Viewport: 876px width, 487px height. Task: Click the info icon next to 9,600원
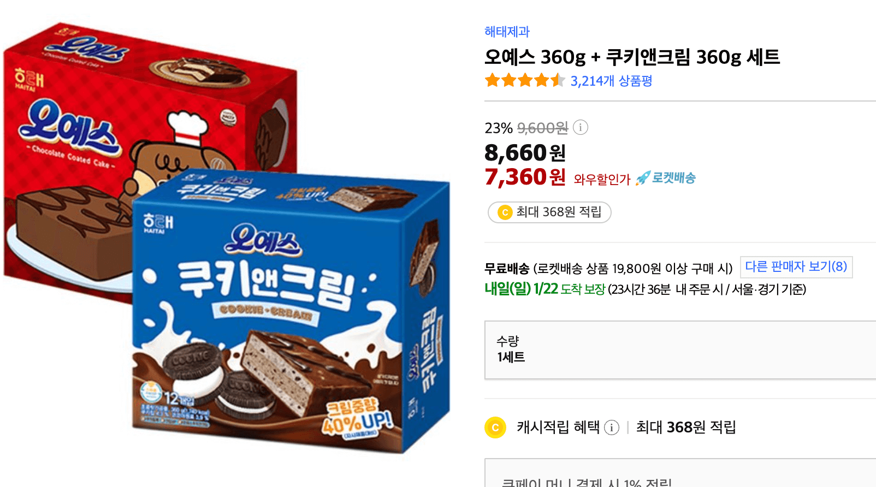[x=581, y=127]
